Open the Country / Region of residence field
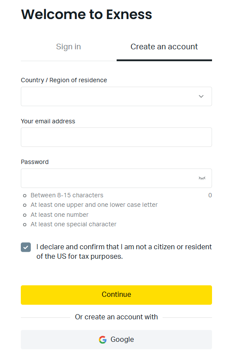 coord(117,96)
